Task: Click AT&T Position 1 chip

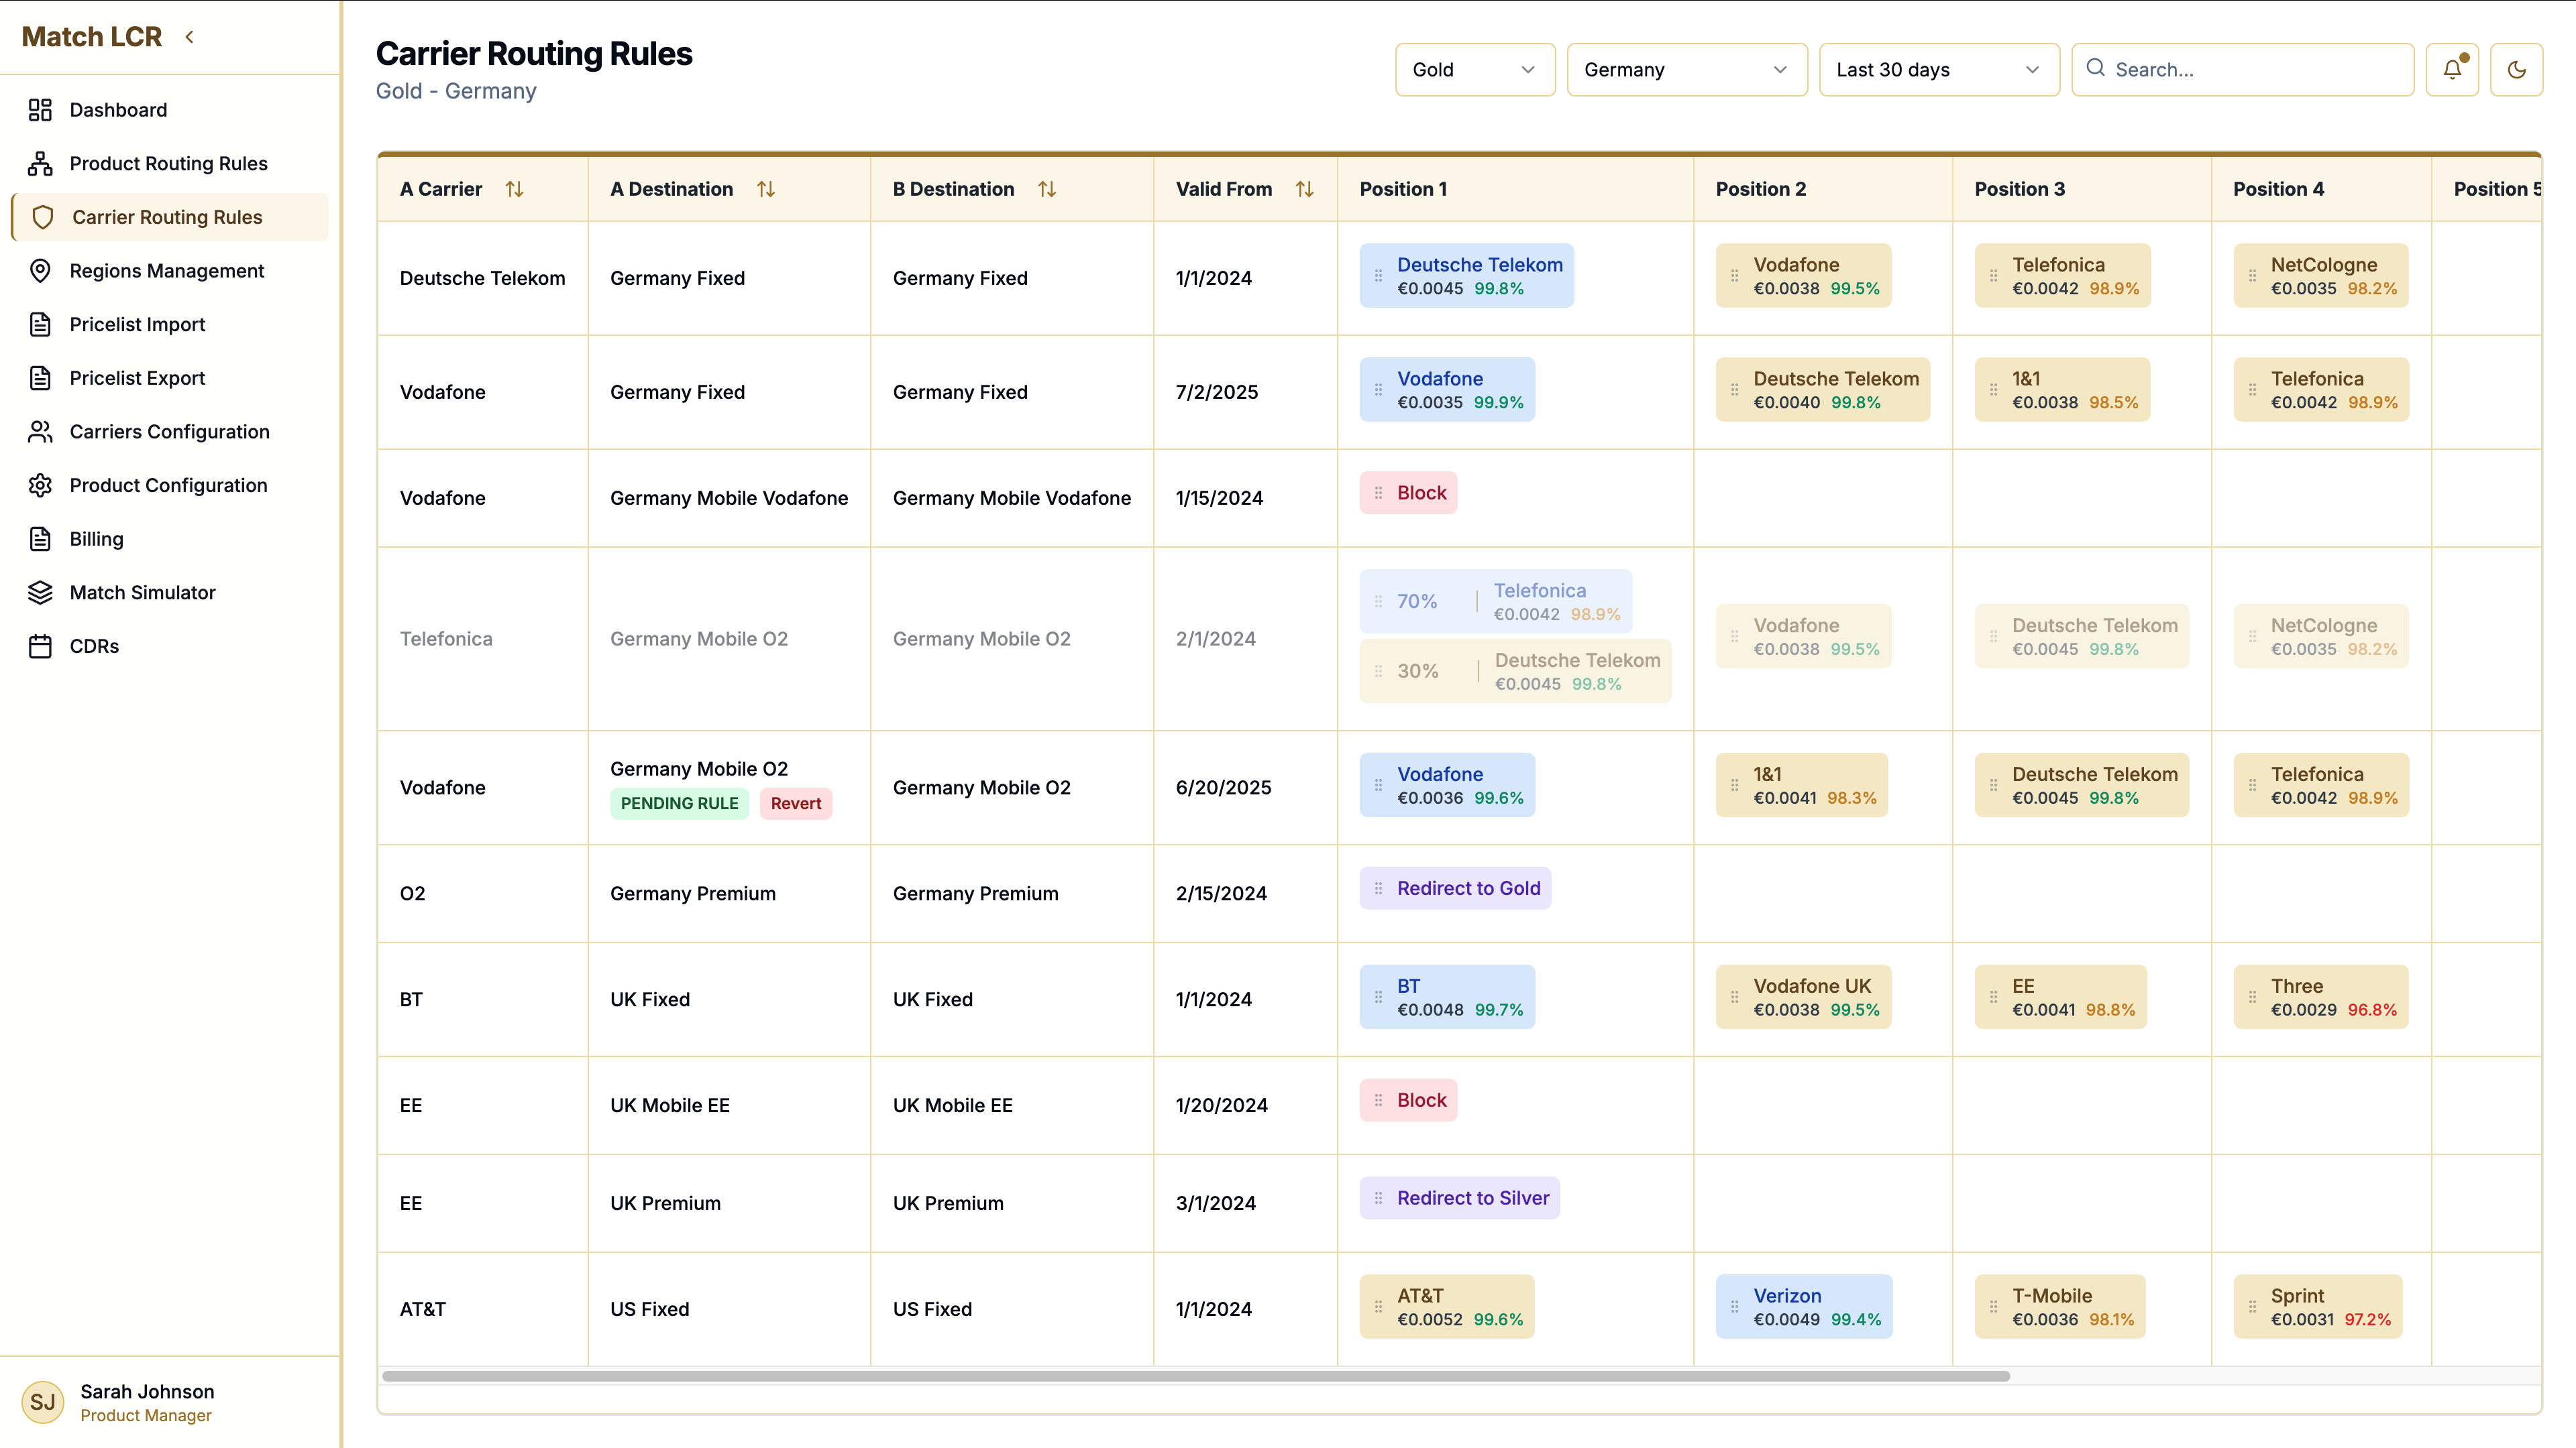Action: pyautogui.click(x=1447, y=1306)
